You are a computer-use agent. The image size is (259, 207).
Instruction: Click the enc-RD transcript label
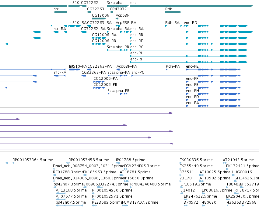[x=191, y=23]
